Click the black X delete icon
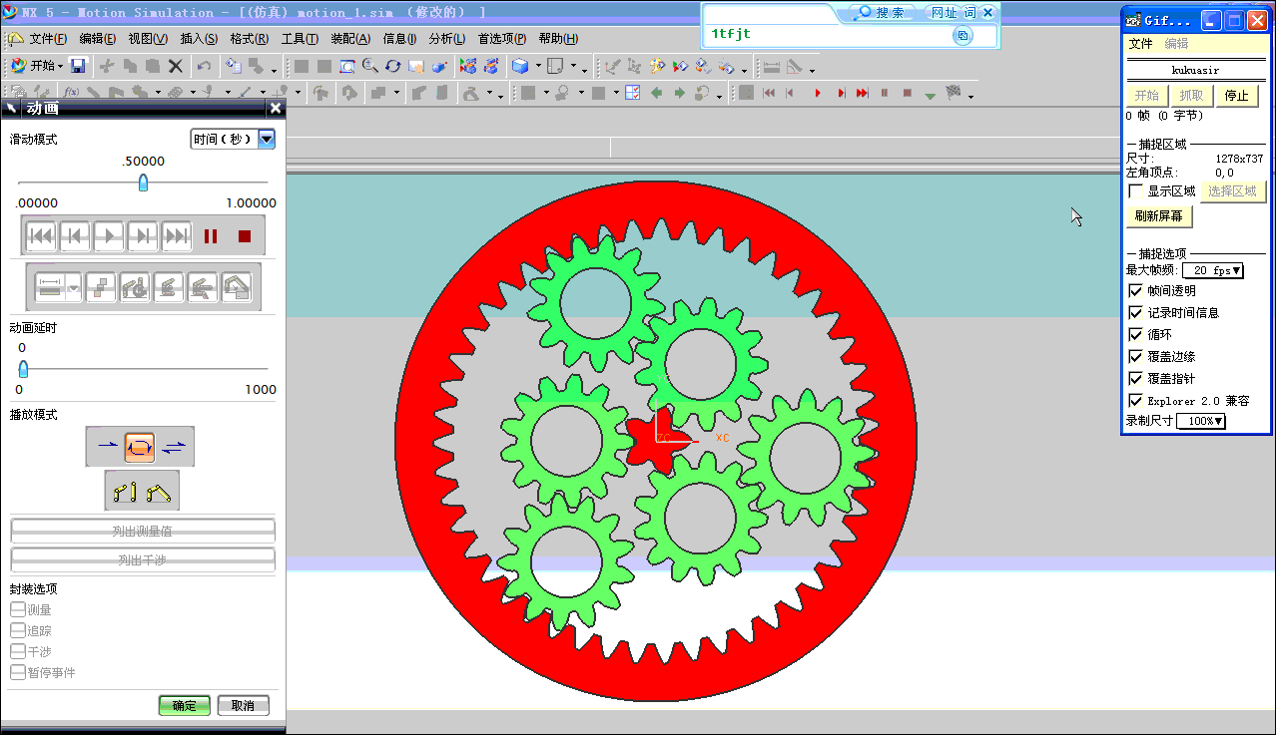Image resolution: width=1276 pixels, height=735 pixels. (x=175, y=67)
